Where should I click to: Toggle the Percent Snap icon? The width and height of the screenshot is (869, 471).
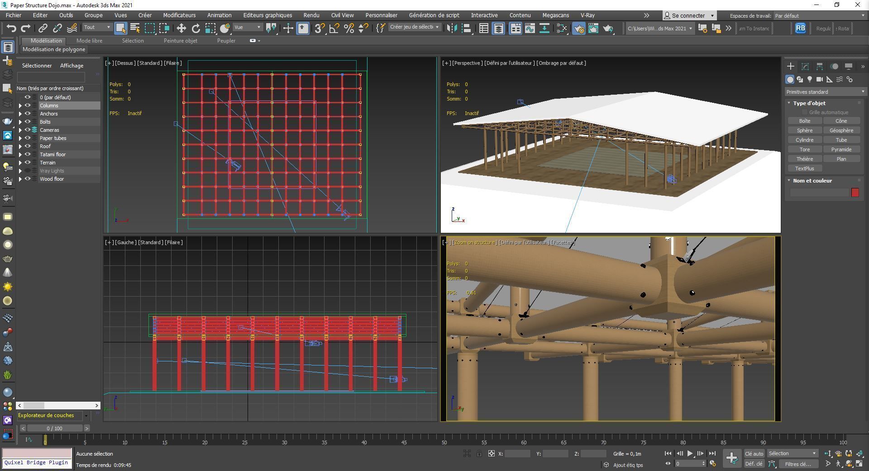pyautogui.click(x=349, y=28)
